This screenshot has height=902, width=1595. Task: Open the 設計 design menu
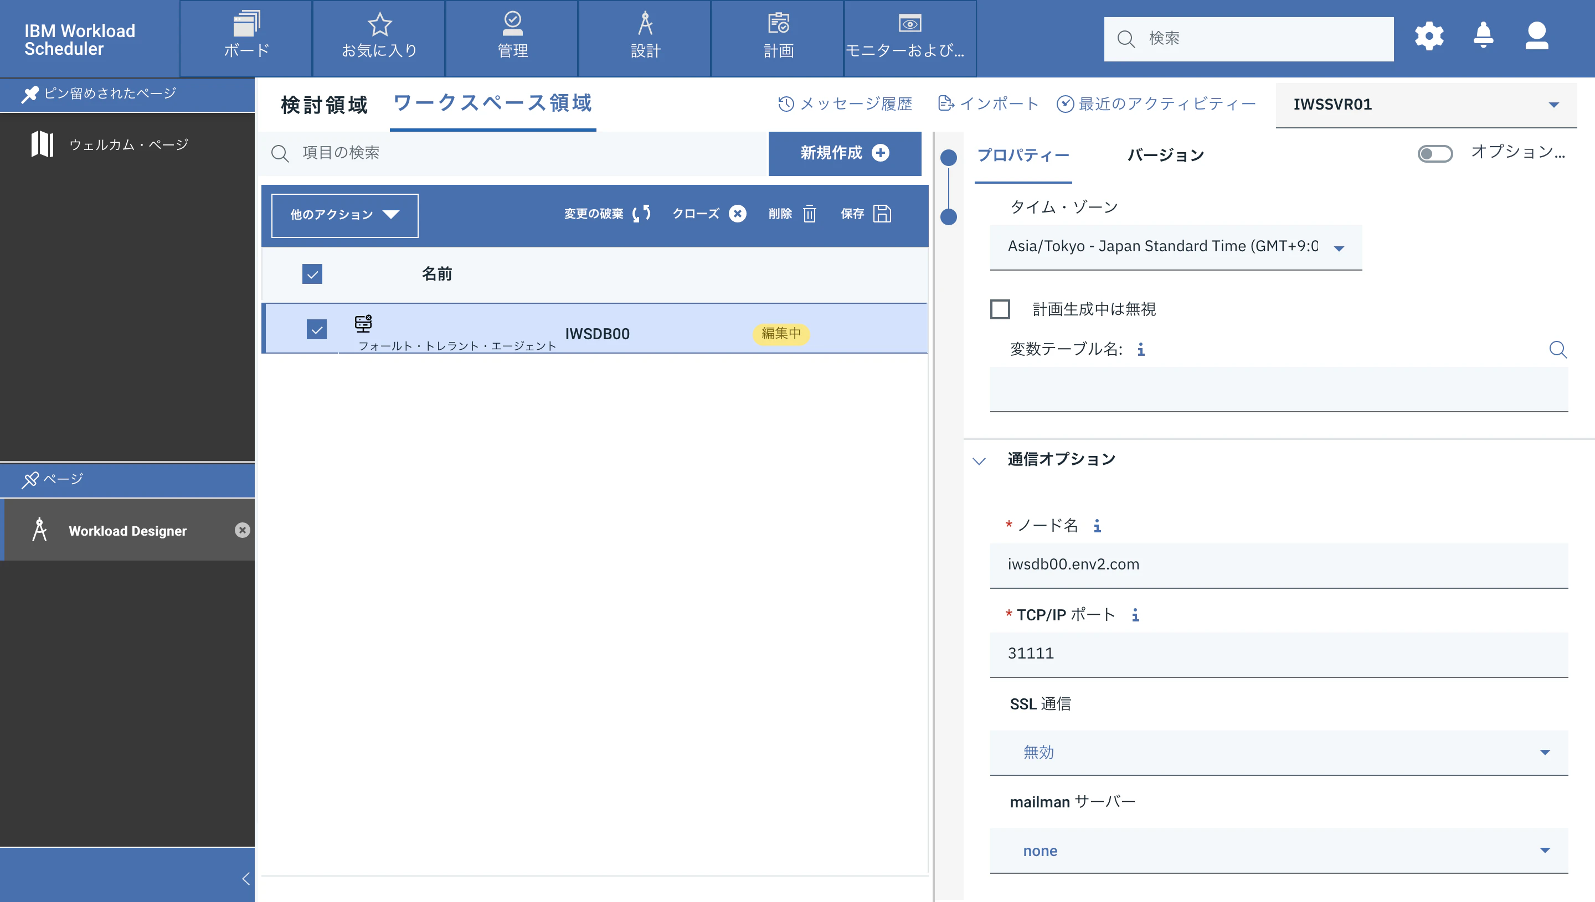(x=645, y=38)
